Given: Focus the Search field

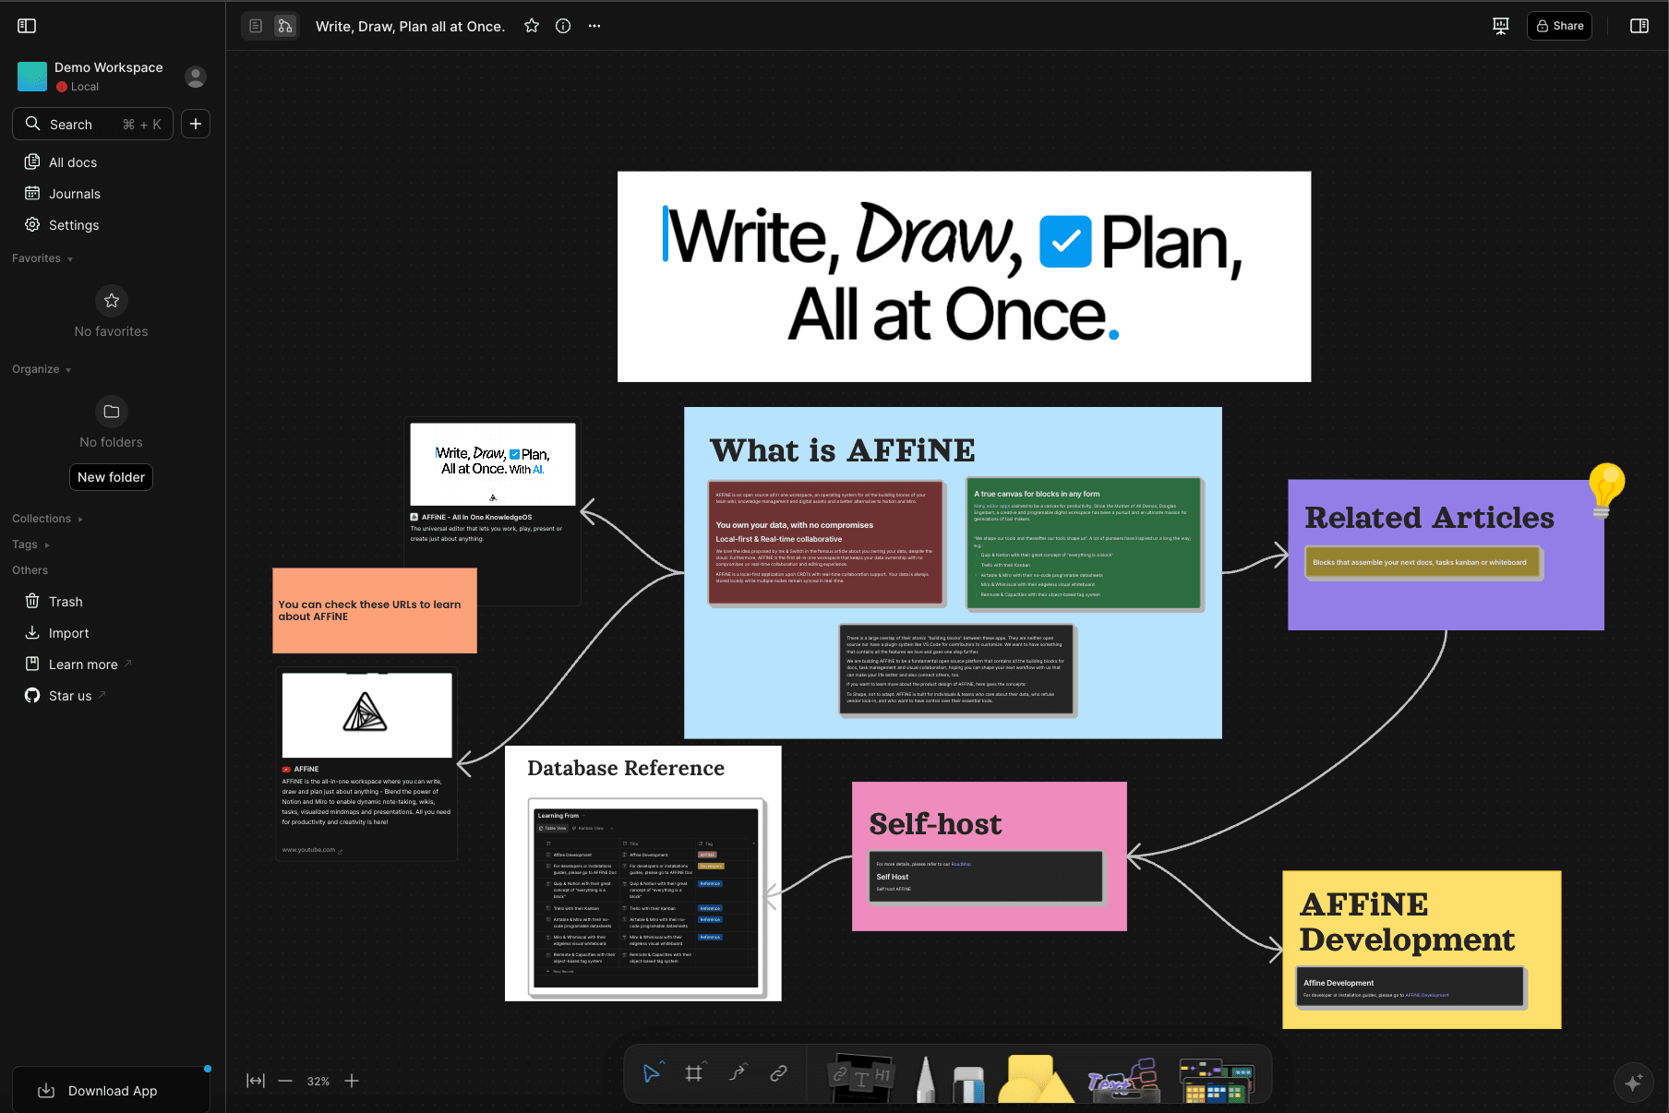Looking at the screenshot, I should (x=92, y=124).
